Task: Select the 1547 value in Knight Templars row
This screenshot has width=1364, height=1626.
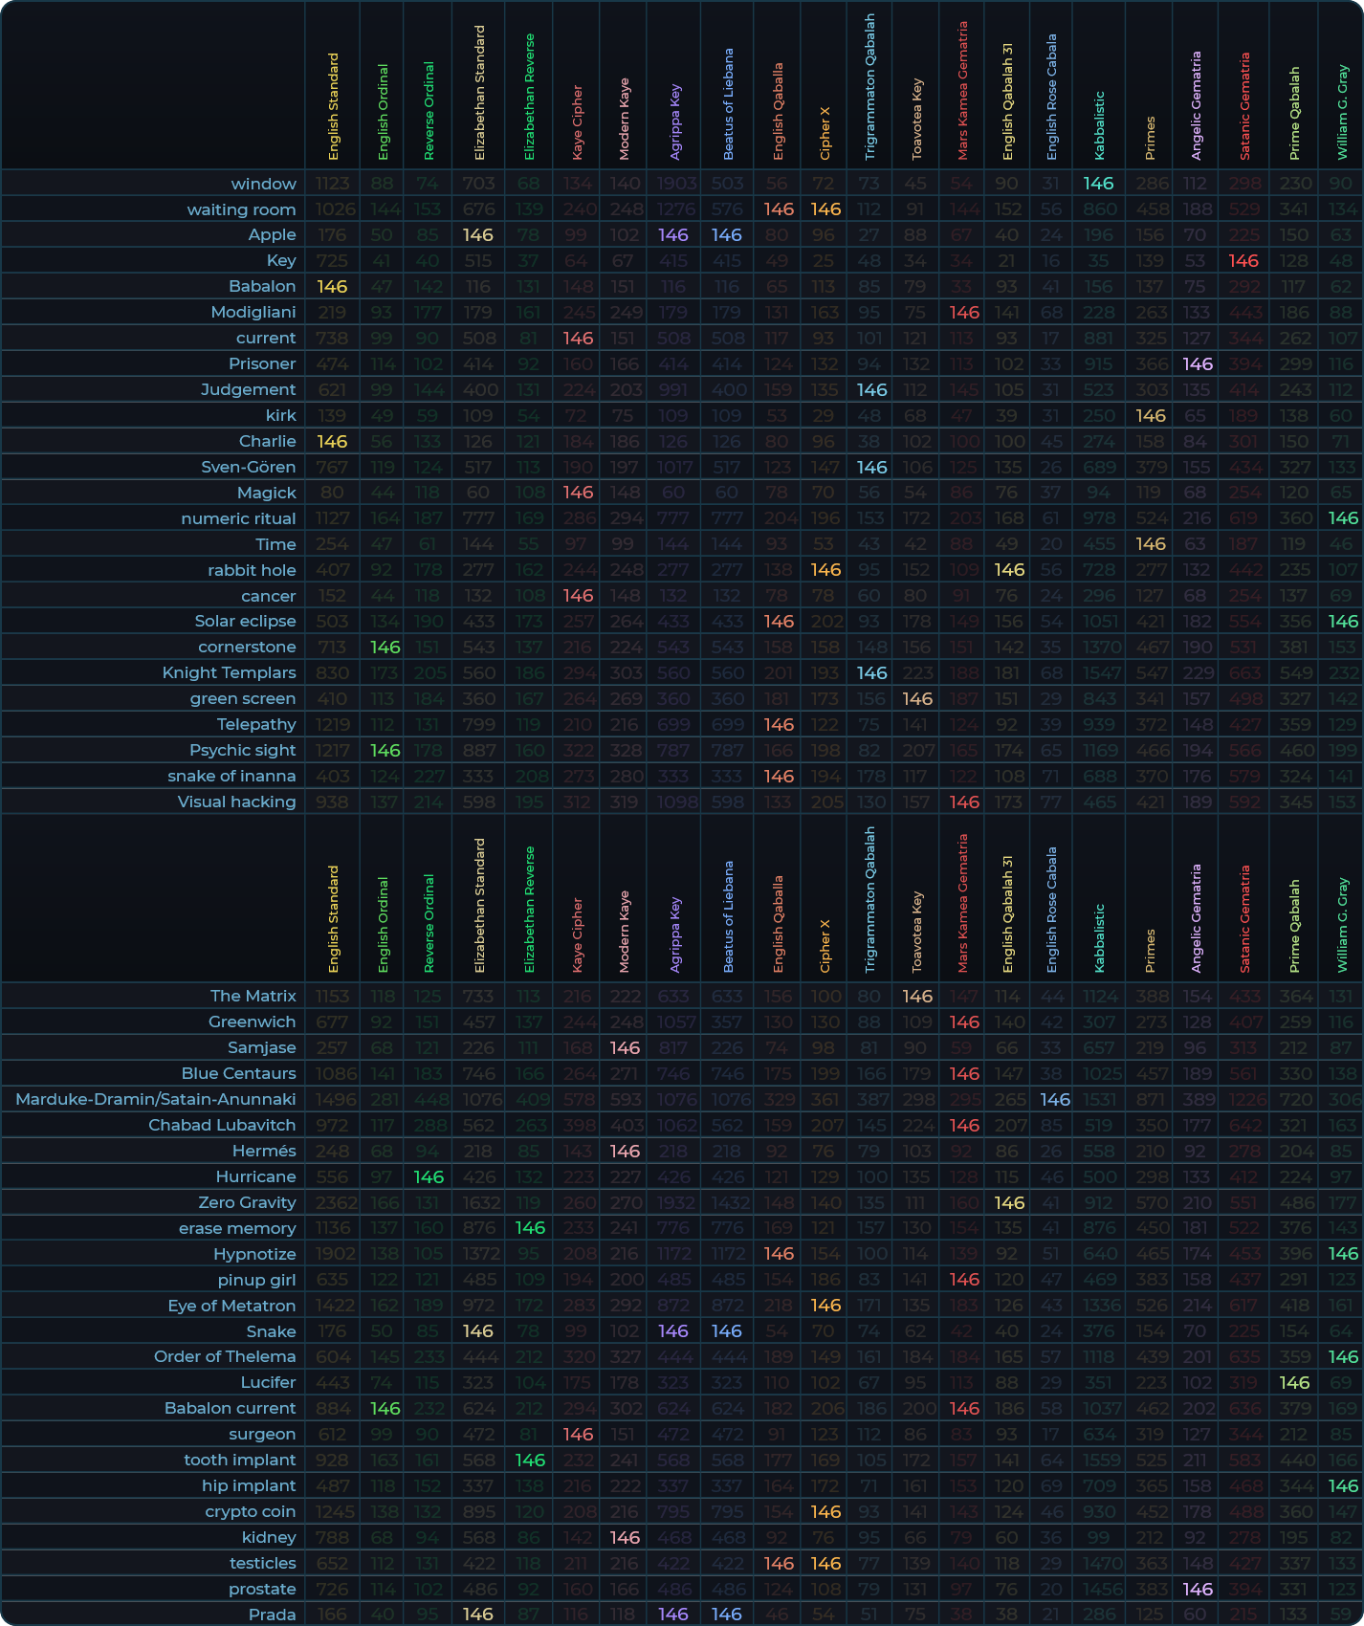Action: (x=1098, y=673)
